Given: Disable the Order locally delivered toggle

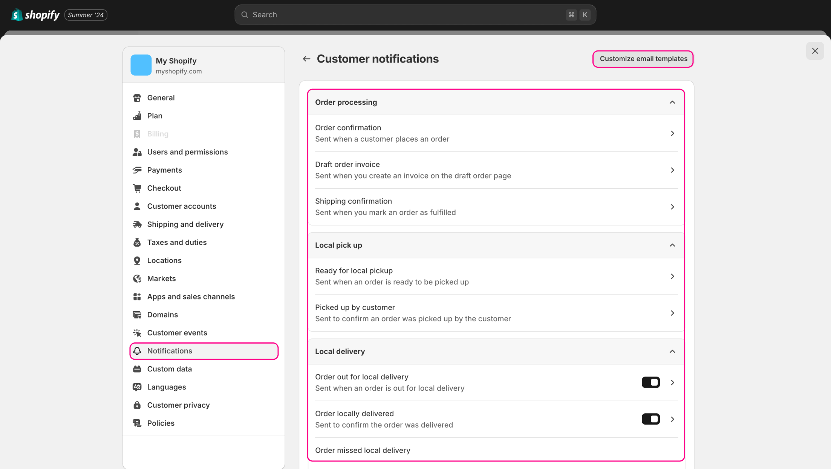Looking at the screenshot, I should click(x=650, y=419).
